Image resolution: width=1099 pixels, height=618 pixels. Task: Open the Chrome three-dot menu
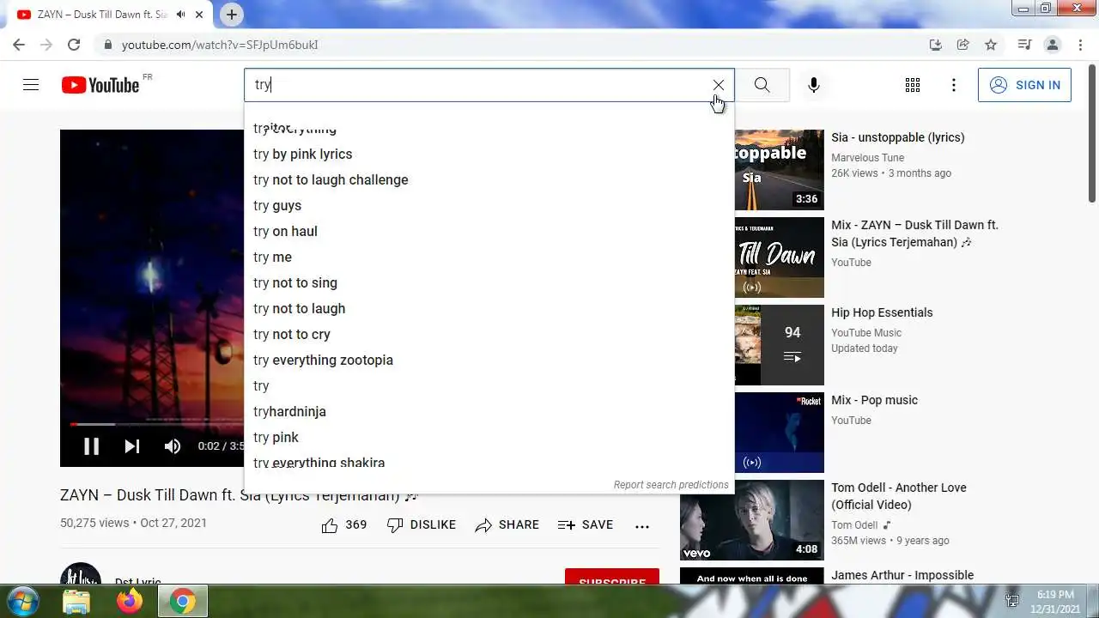(1080, 45)
